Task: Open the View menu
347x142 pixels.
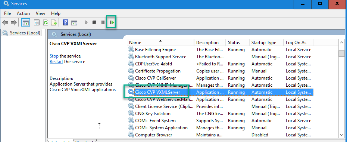Action: pos(41,13)
